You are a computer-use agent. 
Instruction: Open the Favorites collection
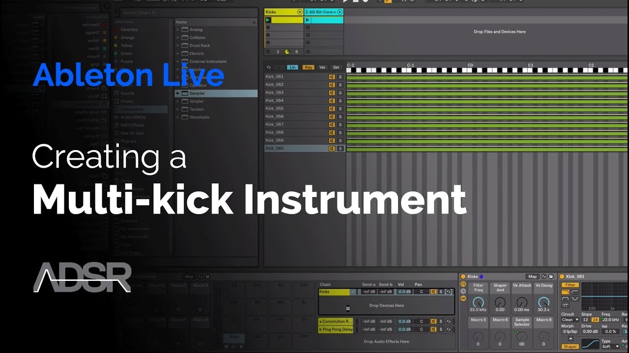click(x=129, y=30)
